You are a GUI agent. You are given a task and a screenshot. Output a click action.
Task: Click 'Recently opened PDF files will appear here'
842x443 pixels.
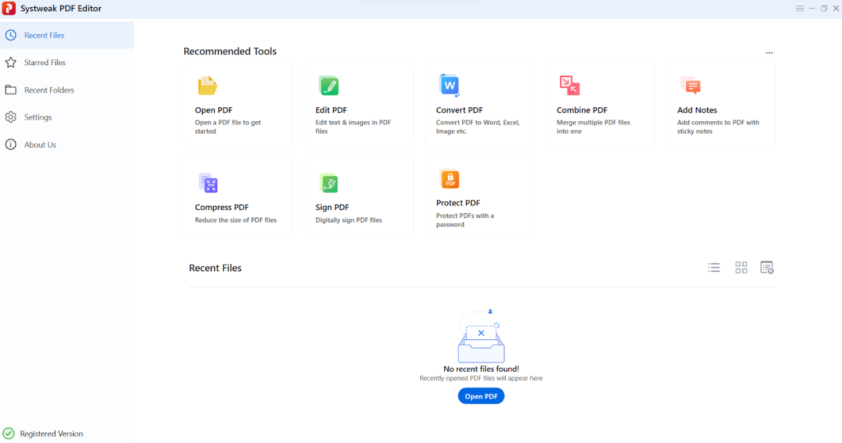coord(481,378)
